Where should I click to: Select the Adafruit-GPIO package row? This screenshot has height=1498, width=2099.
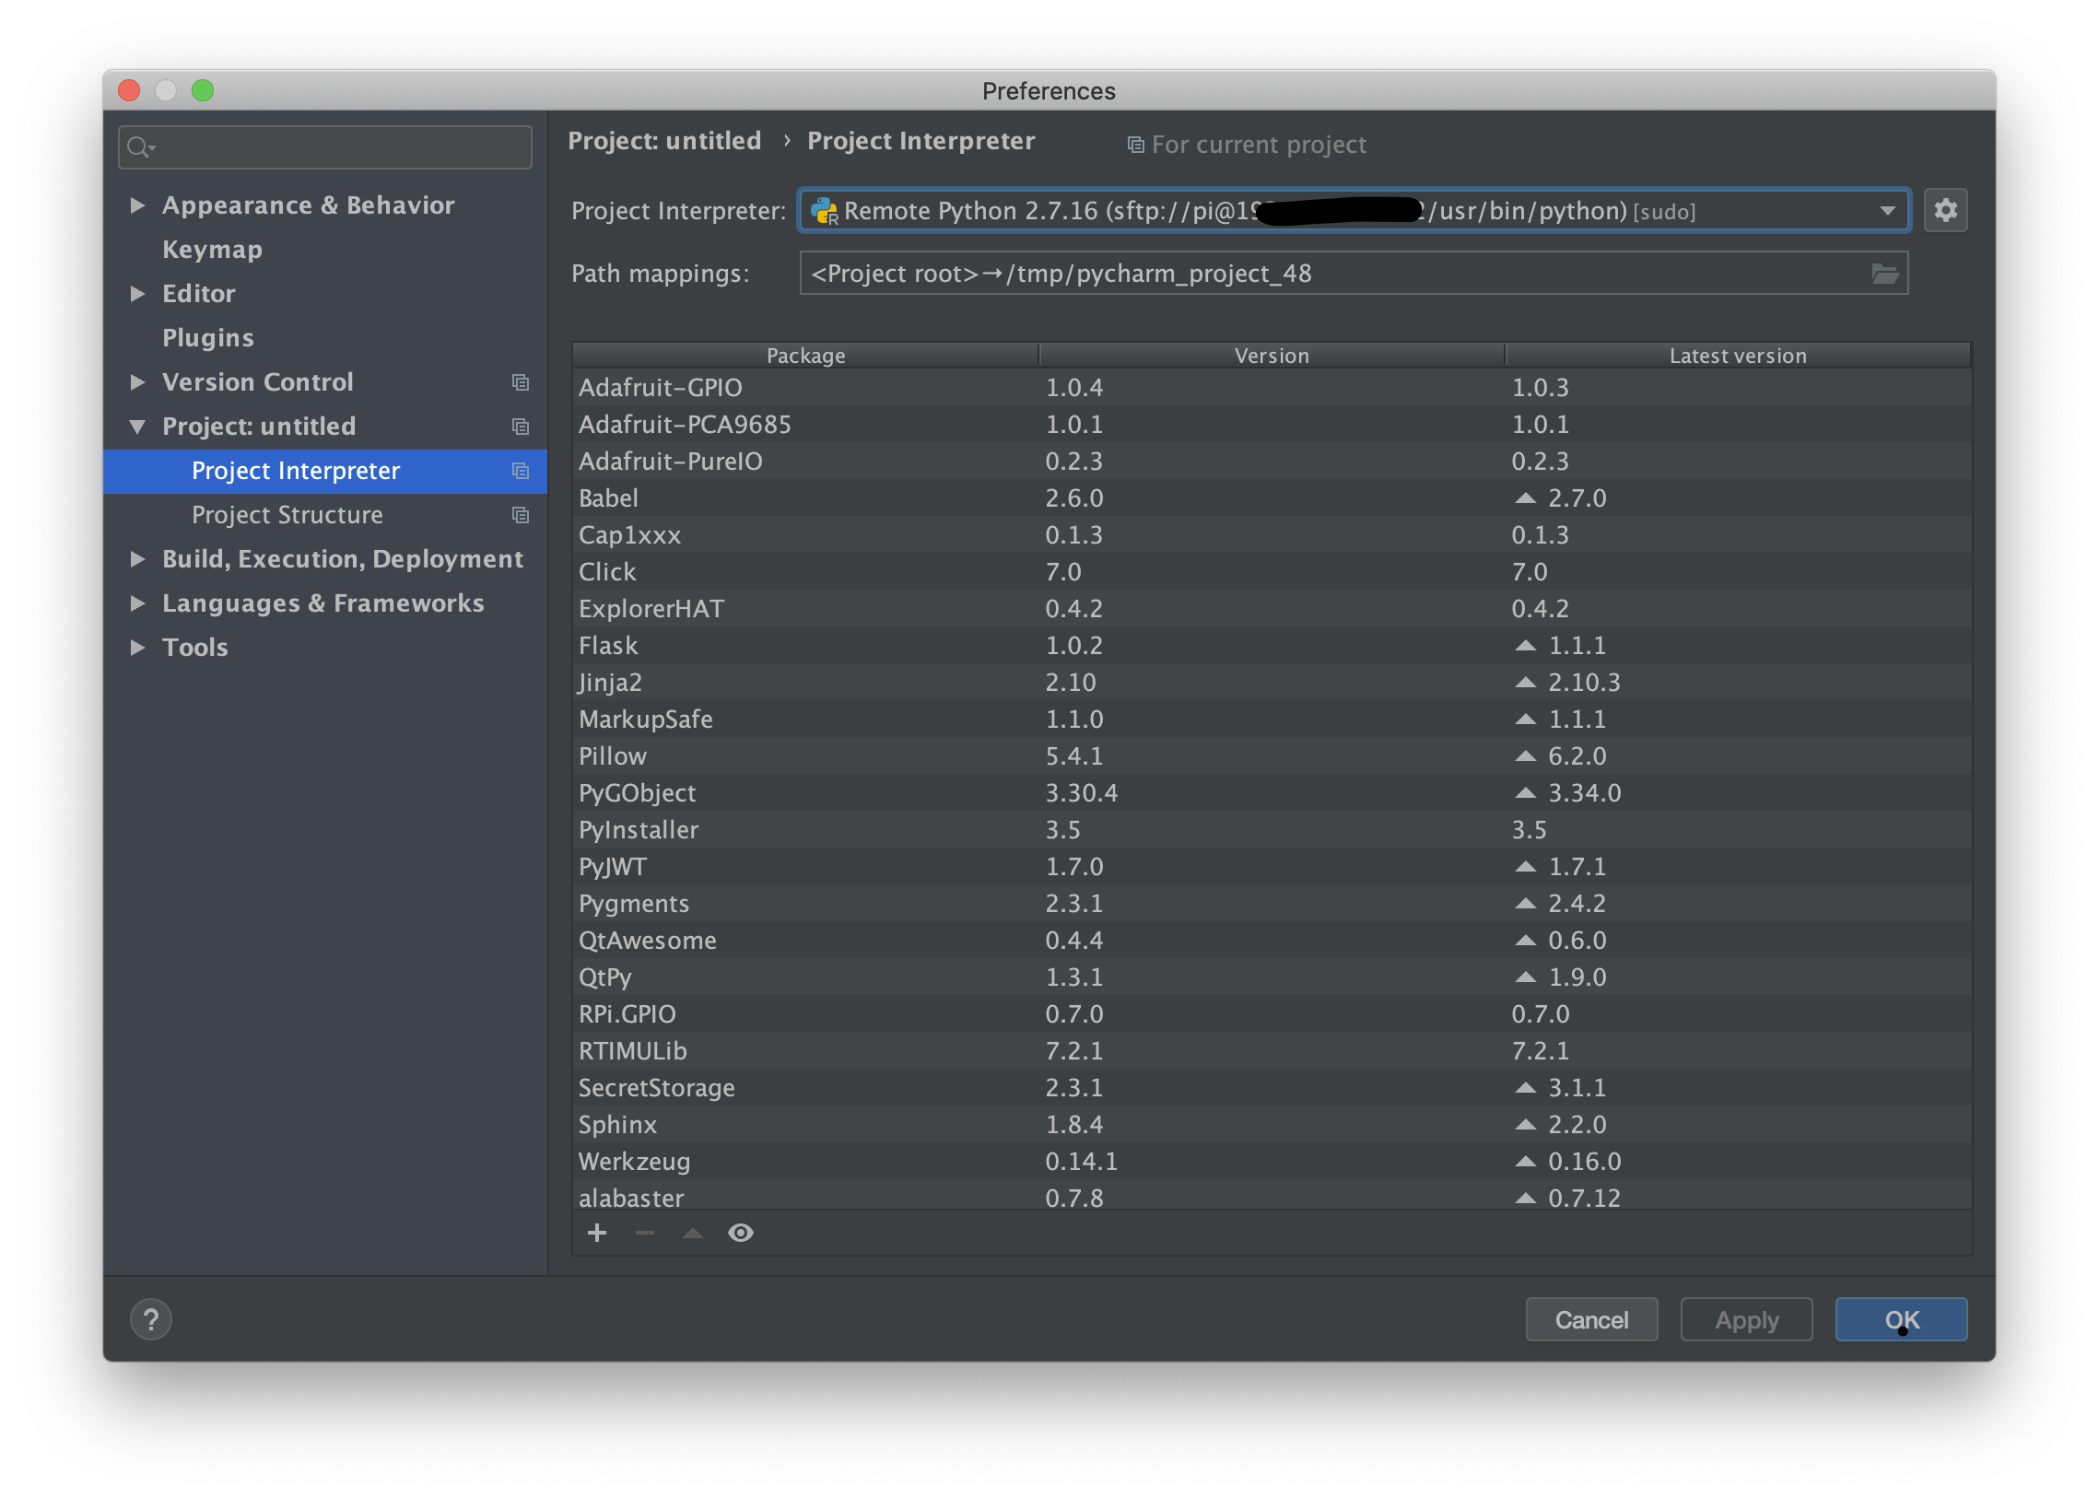pyautogui.click(x=1272, y=388)
